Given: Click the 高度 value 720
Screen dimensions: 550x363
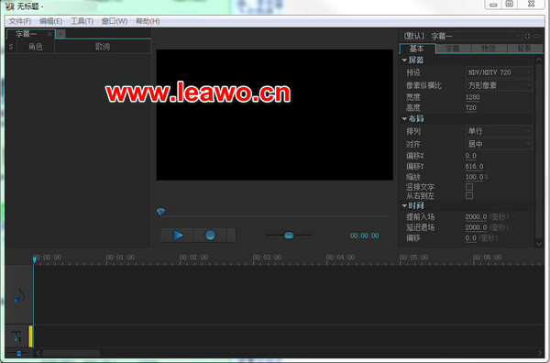Looking at the screenshot, I should click(x=471, y=107).
